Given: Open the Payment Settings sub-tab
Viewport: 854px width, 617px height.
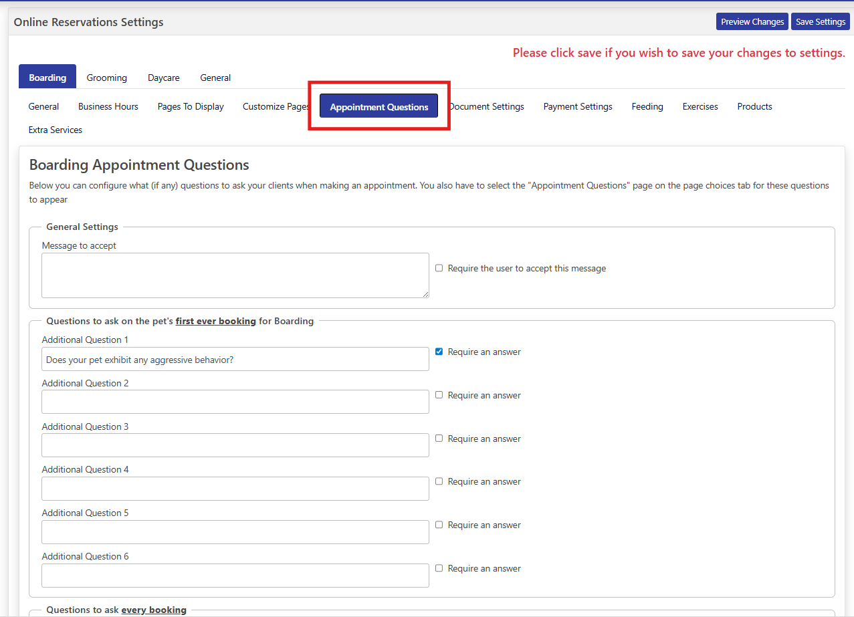Looking at the screenshot, I should (x=578, y=106).
